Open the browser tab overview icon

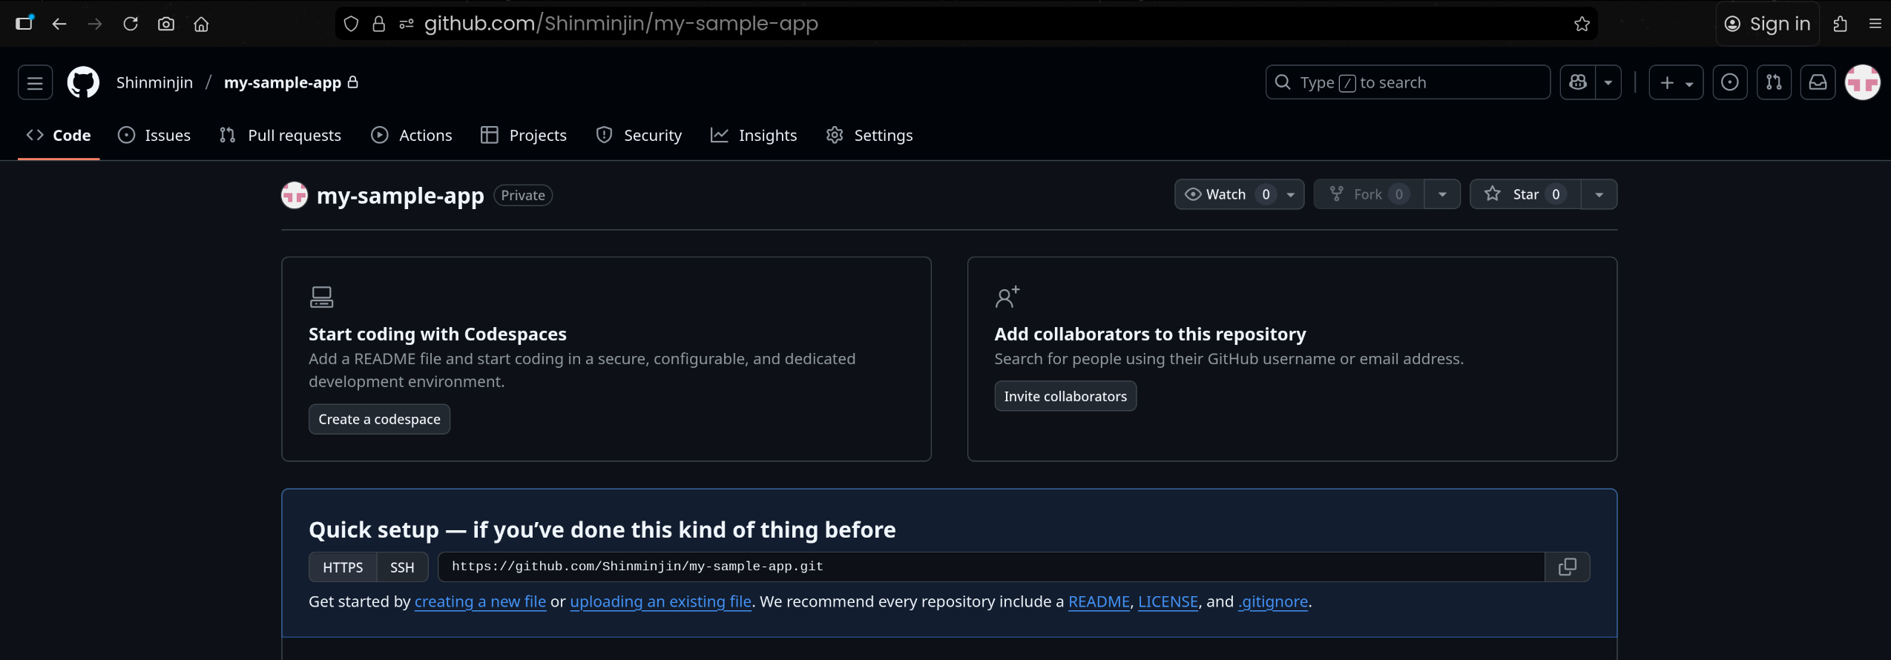(24, 23)
